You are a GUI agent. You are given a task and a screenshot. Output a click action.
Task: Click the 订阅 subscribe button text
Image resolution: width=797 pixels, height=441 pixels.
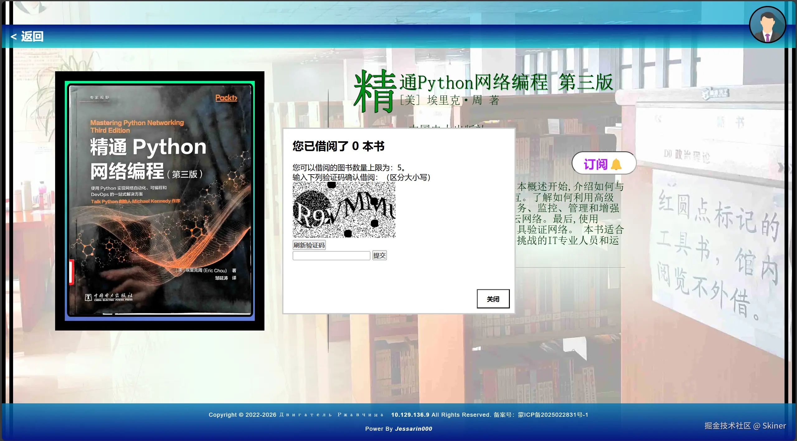pos(595,164)
